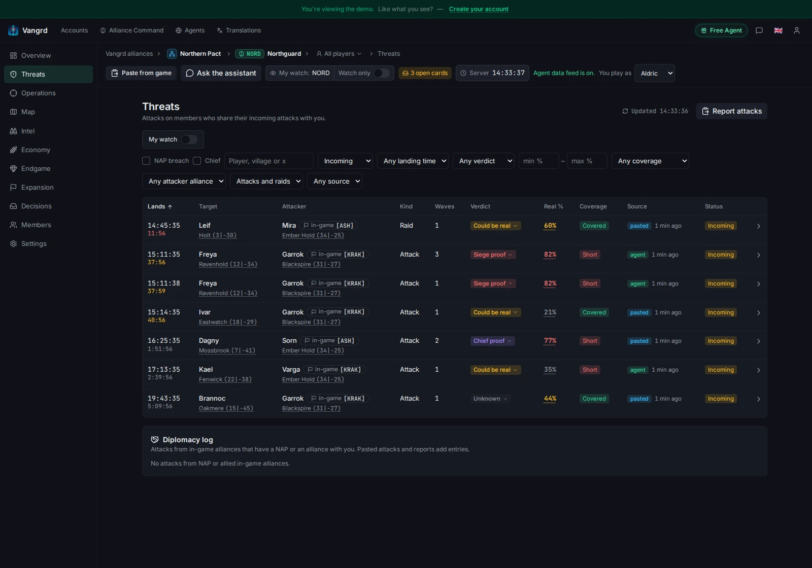Open the Any attacker alliance dropdown
Viewport: 812px width, 568px height.
point(184,181)
